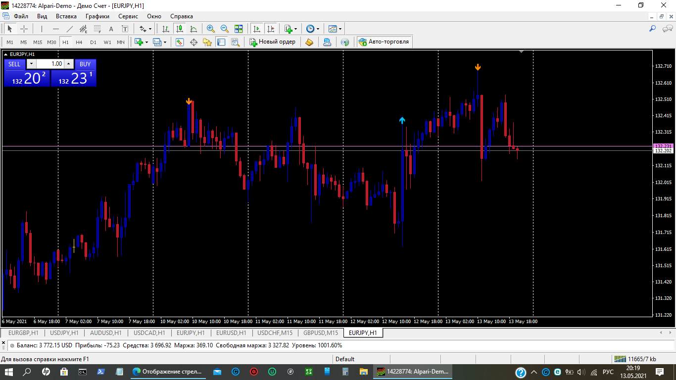This screenshot has height=380, width=676.
Task: Click the Zoom Out magnifier icon
Action: point(225,29)
